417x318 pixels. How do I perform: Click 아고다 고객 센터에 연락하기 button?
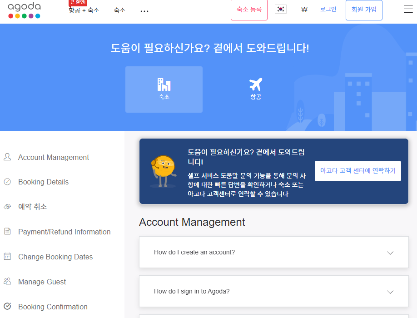357,171
